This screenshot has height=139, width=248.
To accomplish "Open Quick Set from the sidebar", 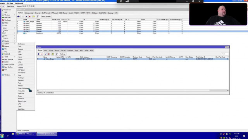I will pos(7,10).
